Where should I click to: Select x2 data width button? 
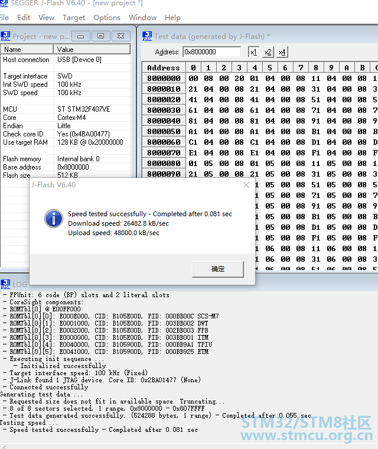(268, 52)
